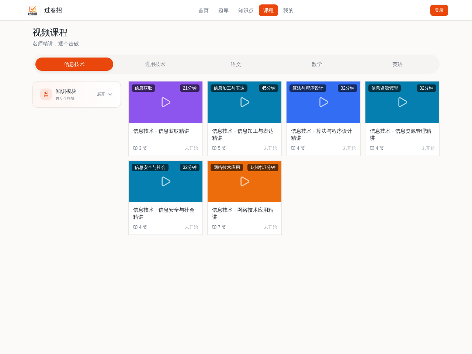Play the 网络技术应用 course video

click(244, 181)
